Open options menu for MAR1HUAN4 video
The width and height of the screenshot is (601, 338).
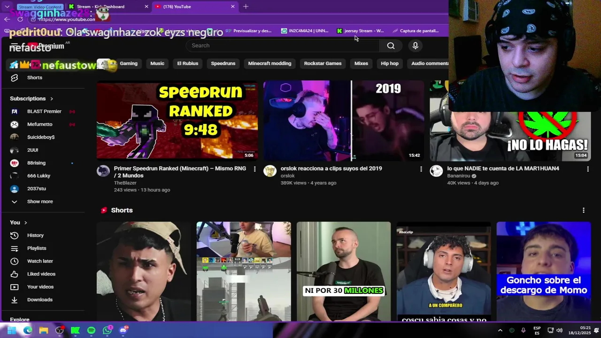click(x=587, y=169)
